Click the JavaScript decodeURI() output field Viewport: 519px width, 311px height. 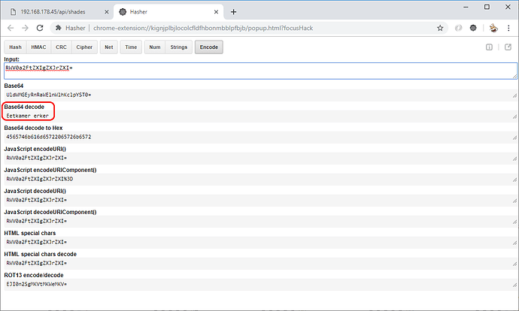pyautogui.click(x=262, y=200)
